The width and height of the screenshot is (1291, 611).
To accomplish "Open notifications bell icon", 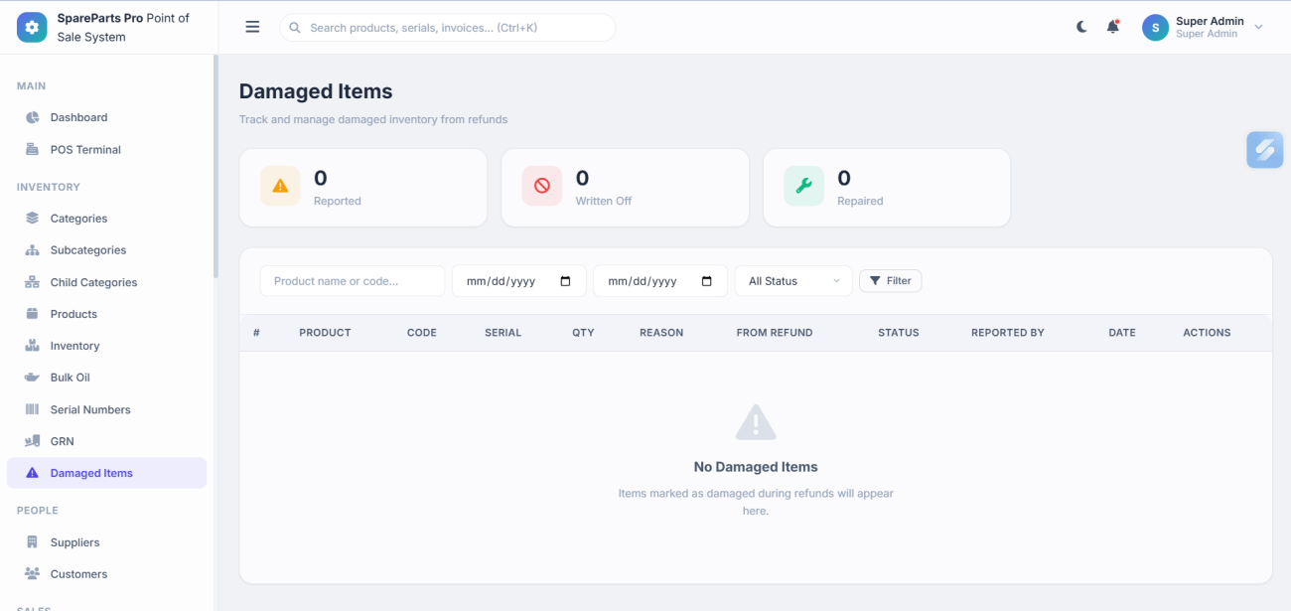I will point(1113,27).
